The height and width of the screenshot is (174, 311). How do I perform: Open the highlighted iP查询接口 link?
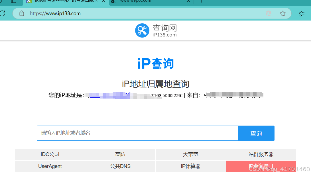coord(261,166)
